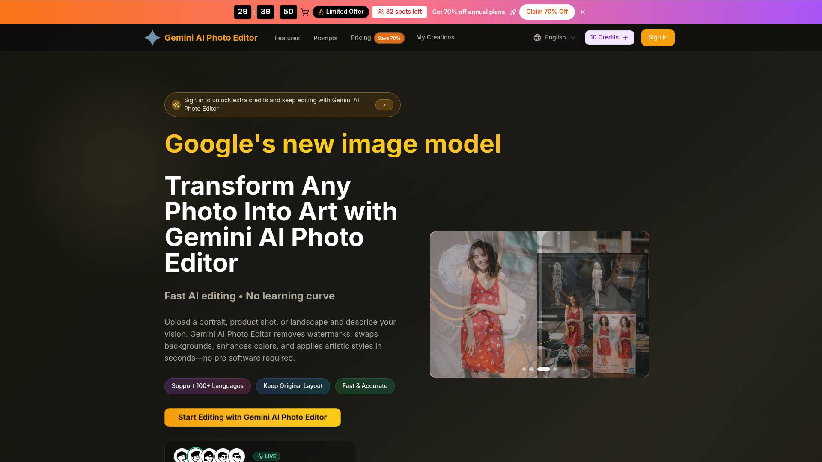Screen dimensions: 822x462
Task: Click the sparkle icon in the sign-in prompt
Action: pyautogui.click(x=176, y=104)
